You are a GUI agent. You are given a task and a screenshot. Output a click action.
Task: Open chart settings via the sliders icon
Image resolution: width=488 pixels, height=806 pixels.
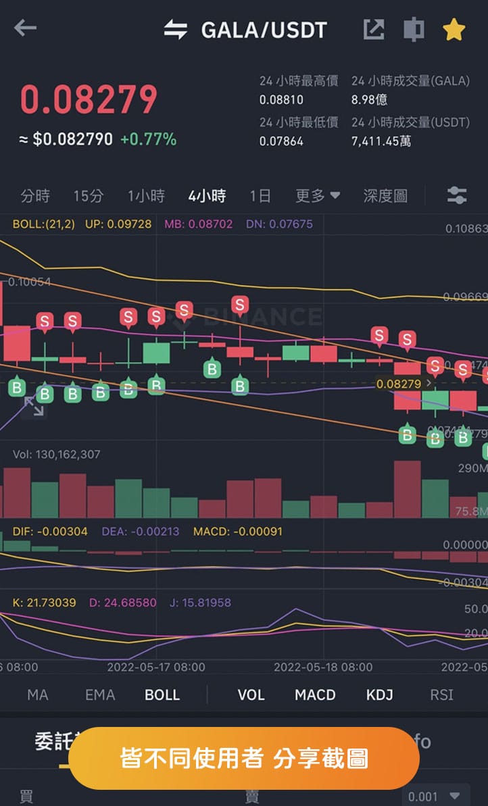pyautogui.click(x=457, y=195)
